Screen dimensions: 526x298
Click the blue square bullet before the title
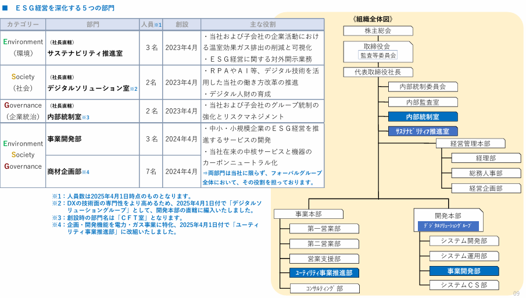[x=5, y=9]
